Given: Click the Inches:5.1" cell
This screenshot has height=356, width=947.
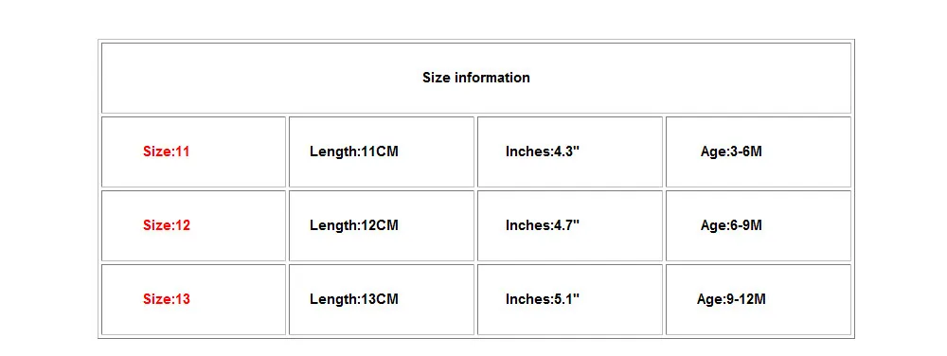Looking at the screenshot, I should click(x=569, y=299).
